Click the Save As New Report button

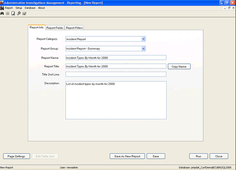pyautogui.click(x=127, y=156)
